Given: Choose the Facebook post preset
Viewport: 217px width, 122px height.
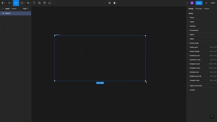Looking at the screenshot, I should pyautogui.click(x=202, y=56).
